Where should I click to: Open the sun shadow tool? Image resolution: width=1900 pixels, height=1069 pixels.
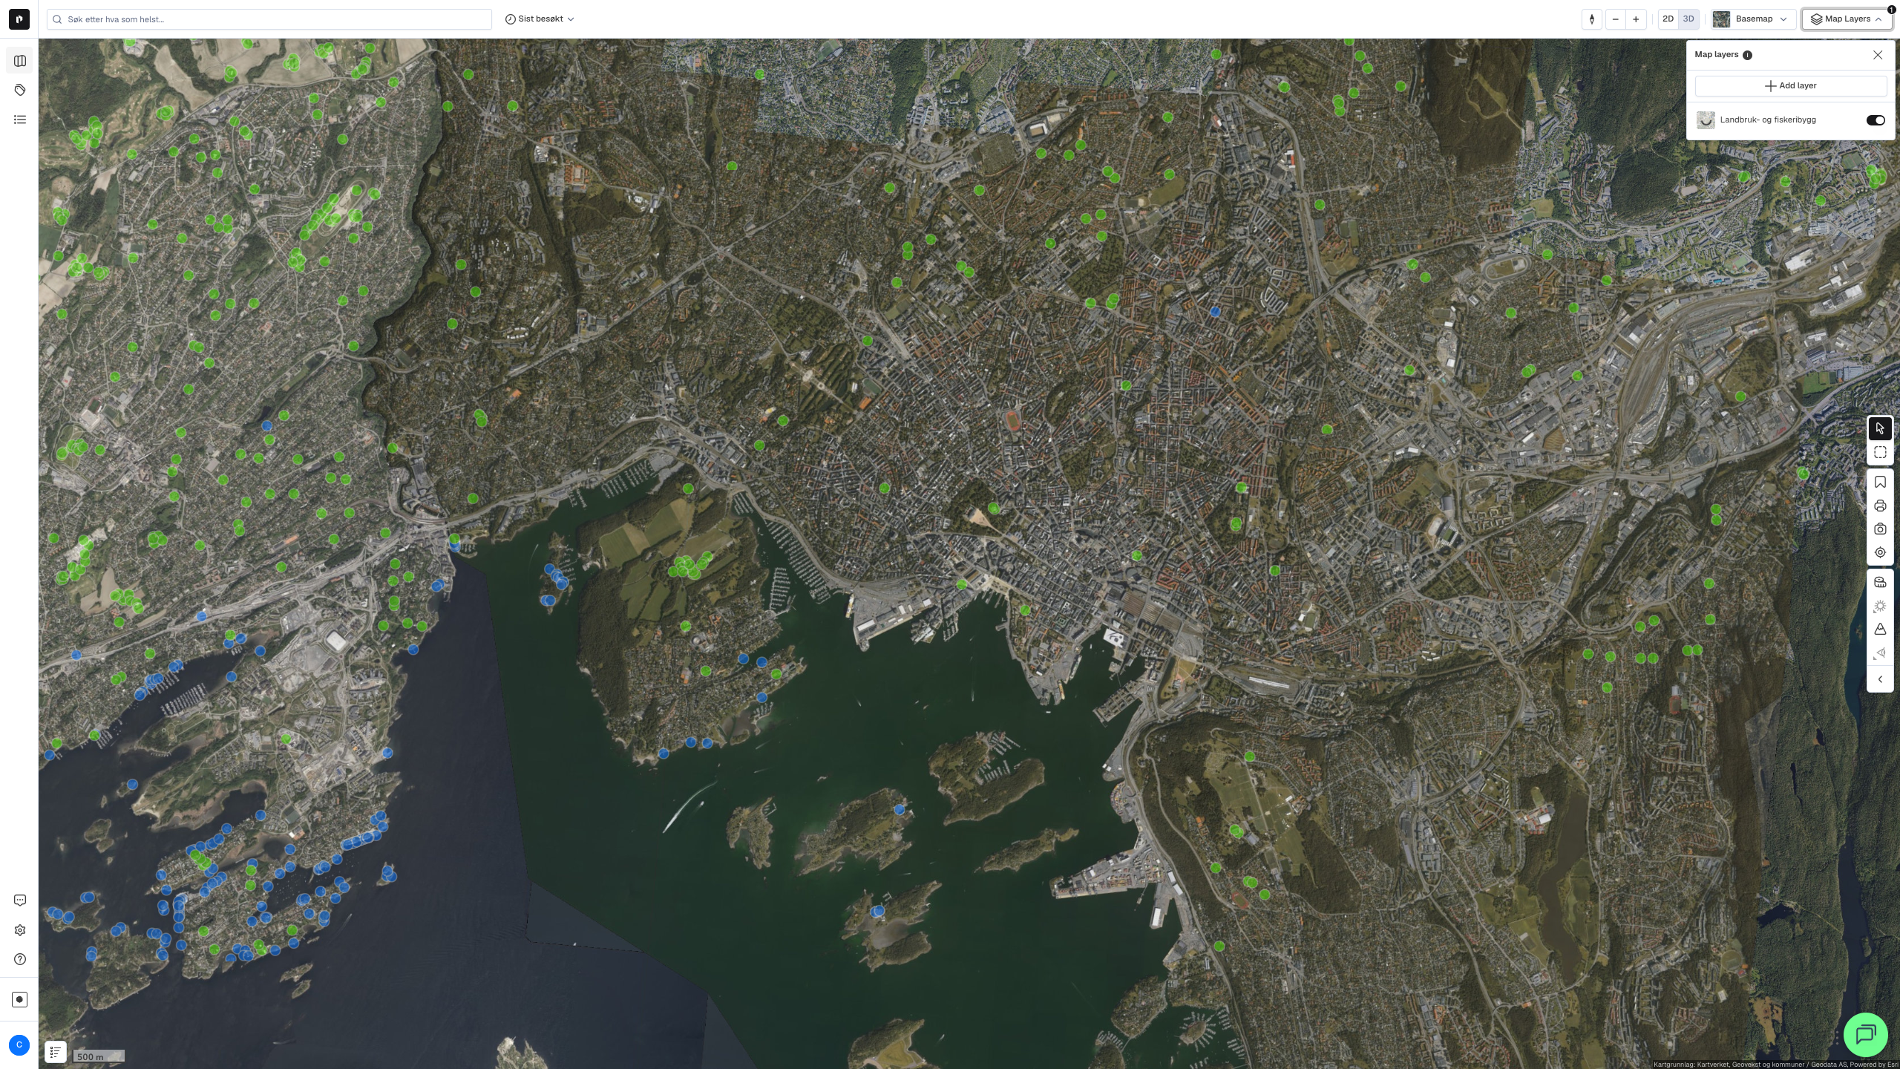coord(1880,607)
